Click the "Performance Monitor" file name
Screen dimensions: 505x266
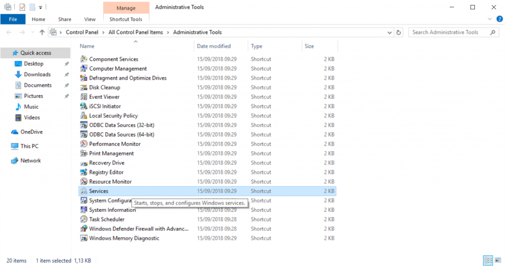114,144
